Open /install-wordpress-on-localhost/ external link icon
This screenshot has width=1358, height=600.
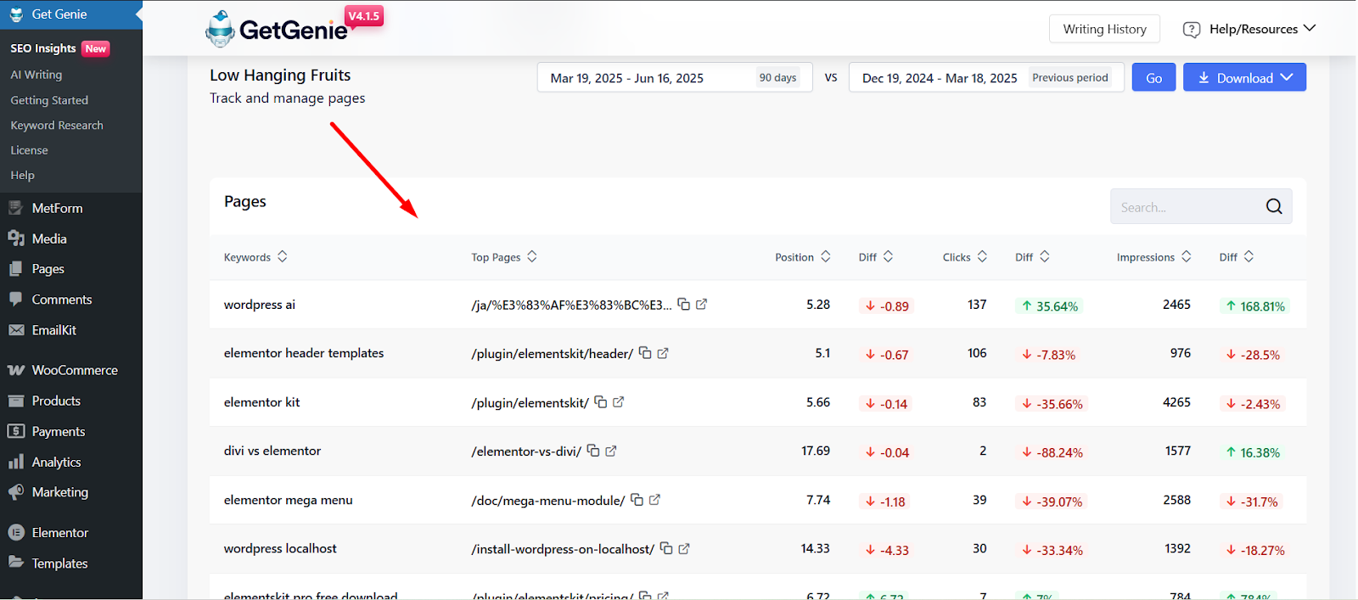[684, 548]
